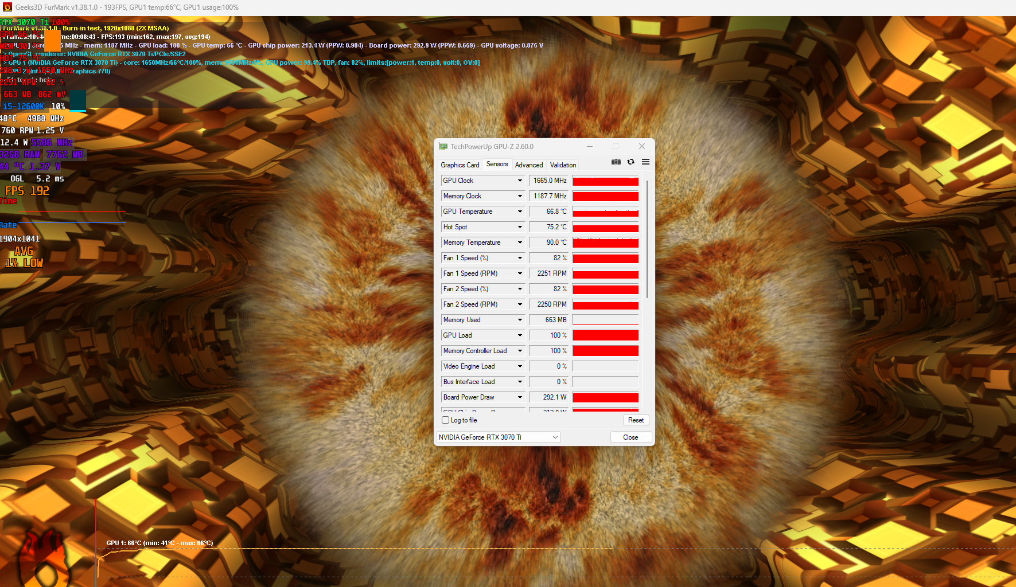This screenshot has height=587, width=1016.
Task: Expand the Video Engine Load dropdown
Action: coord(520,366)
